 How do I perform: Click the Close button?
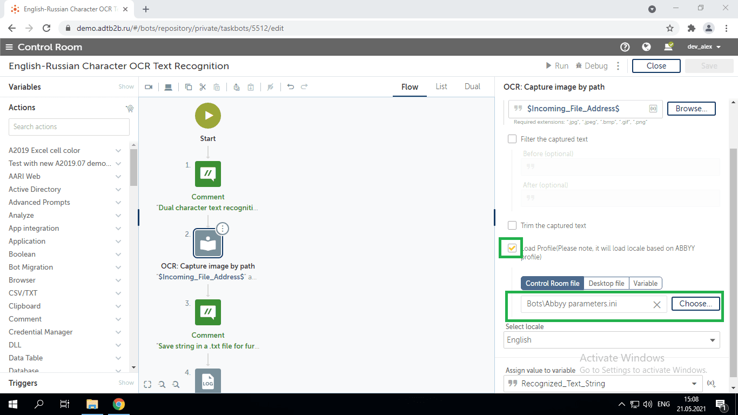point(656,66)
